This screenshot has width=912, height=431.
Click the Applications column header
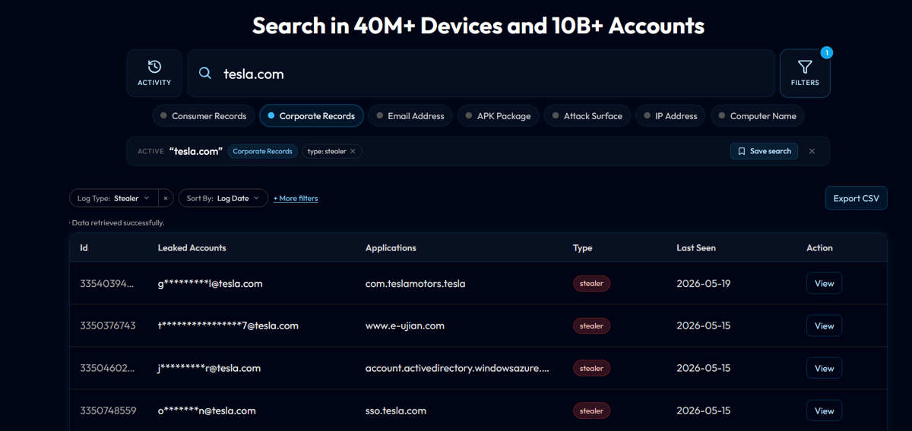pyautogui.click(x=391, y=247)
